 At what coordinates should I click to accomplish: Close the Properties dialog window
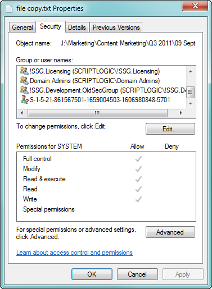pyautogui.click(x=195, y=6)
